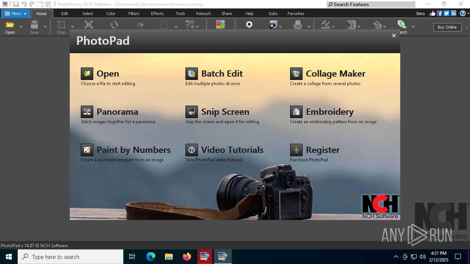
Task: Click the webcam capture icon
Action: click(x=249, y=25)
